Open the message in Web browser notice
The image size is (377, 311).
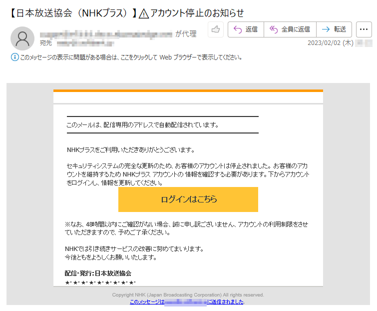click(131, 57)
